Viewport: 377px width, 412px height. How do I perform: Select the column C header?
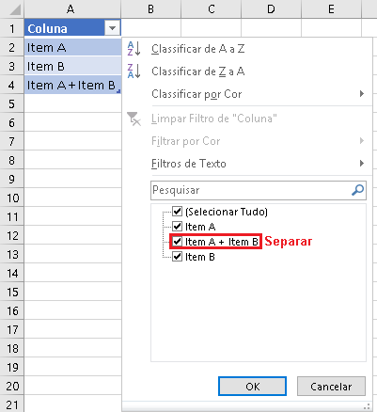(212, 9)
